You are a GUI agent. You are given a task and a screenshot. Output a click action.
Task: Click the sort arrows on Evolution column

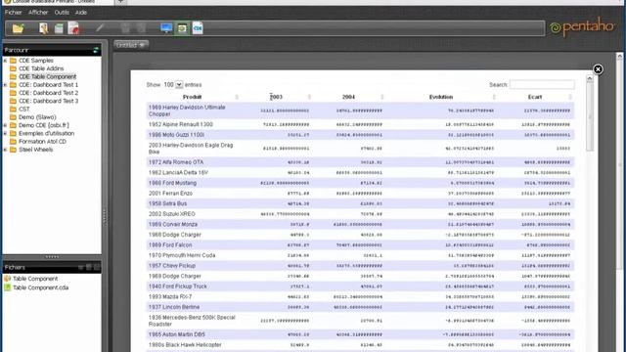(494, 97)
